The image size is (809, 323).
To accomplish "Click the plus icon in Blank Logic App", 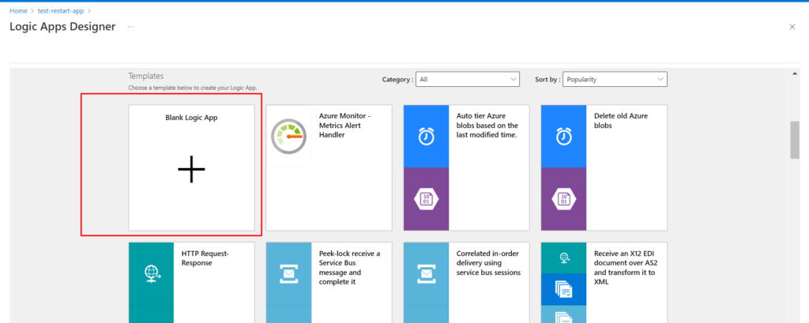I will click(x=191, y=169).
